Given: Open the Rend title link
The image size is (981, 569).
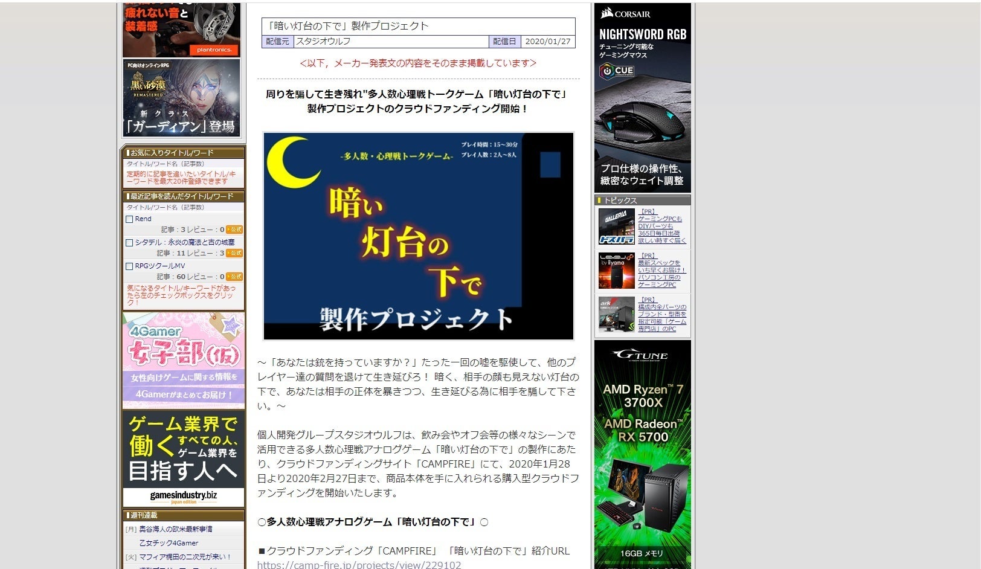Looking at the screenshot, I should tap(143, 219).
